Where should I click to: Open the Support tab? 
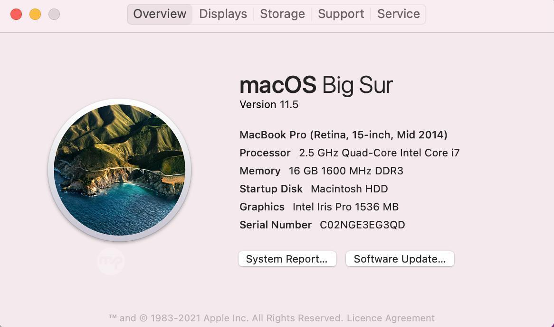pos(341,14)
